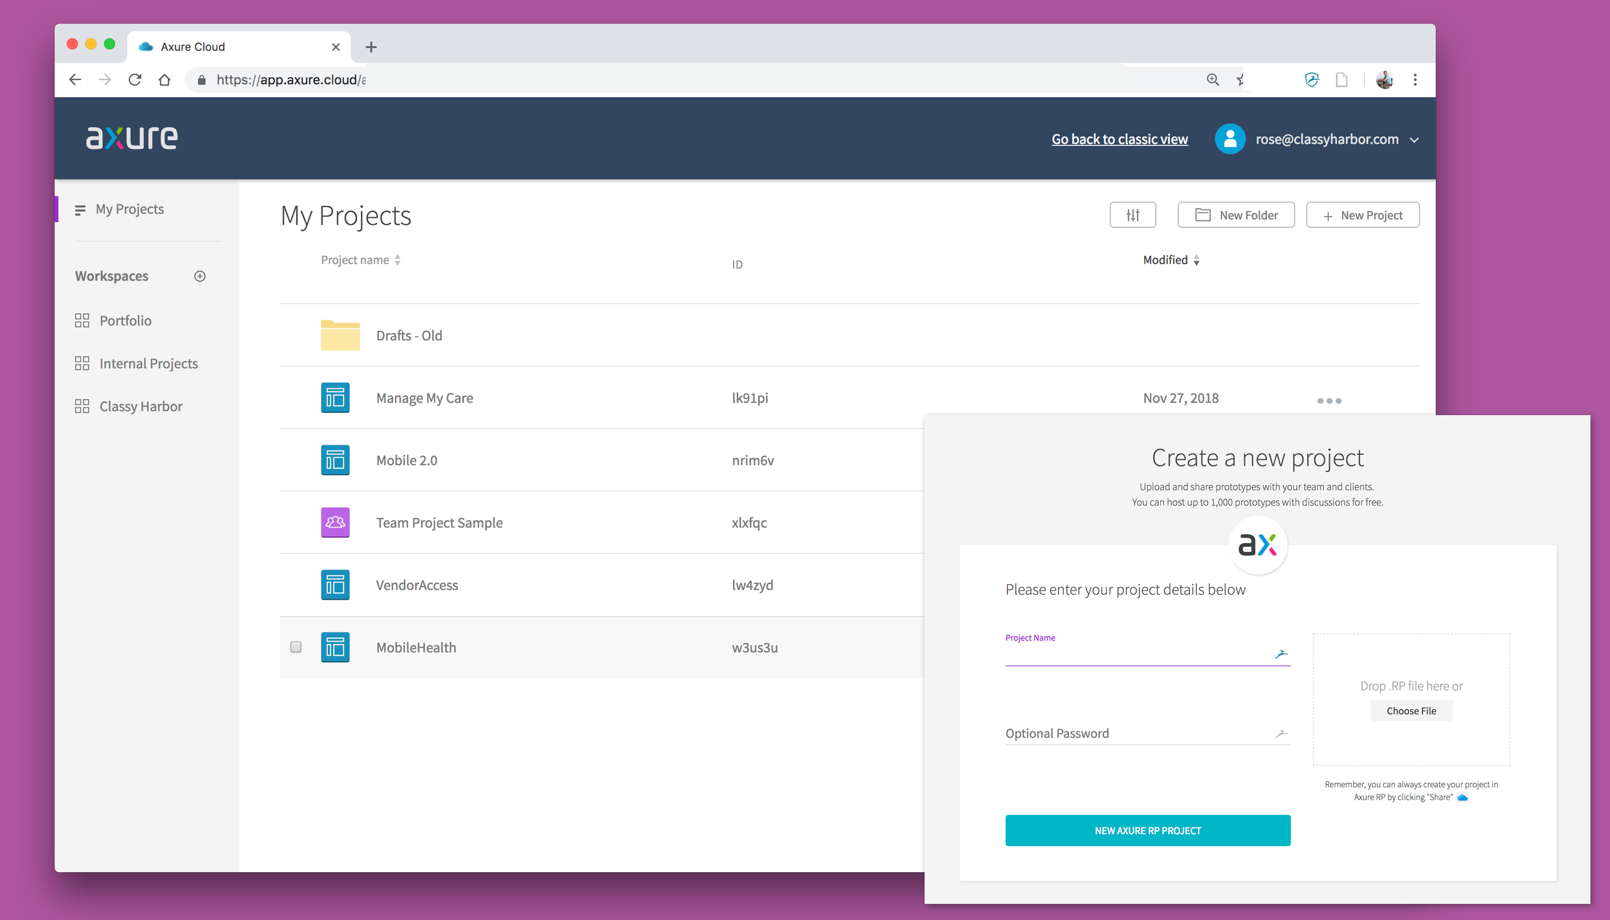Sort by Project name column
This screenshot has height=920, width=1610.
[x=360, y=260]
